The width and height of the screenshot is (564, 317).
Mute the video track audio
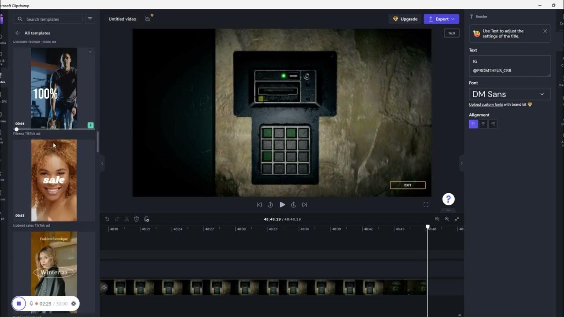tap(104, 288)
